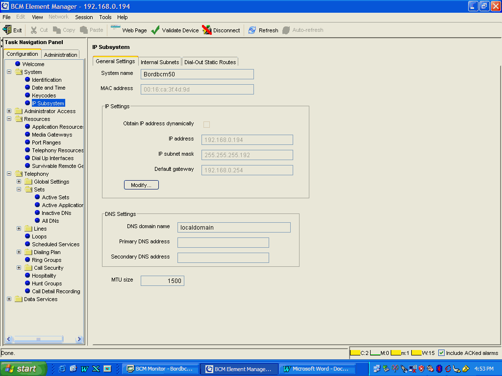Click the Modify... button
The image size is (502, 376).
141,185
